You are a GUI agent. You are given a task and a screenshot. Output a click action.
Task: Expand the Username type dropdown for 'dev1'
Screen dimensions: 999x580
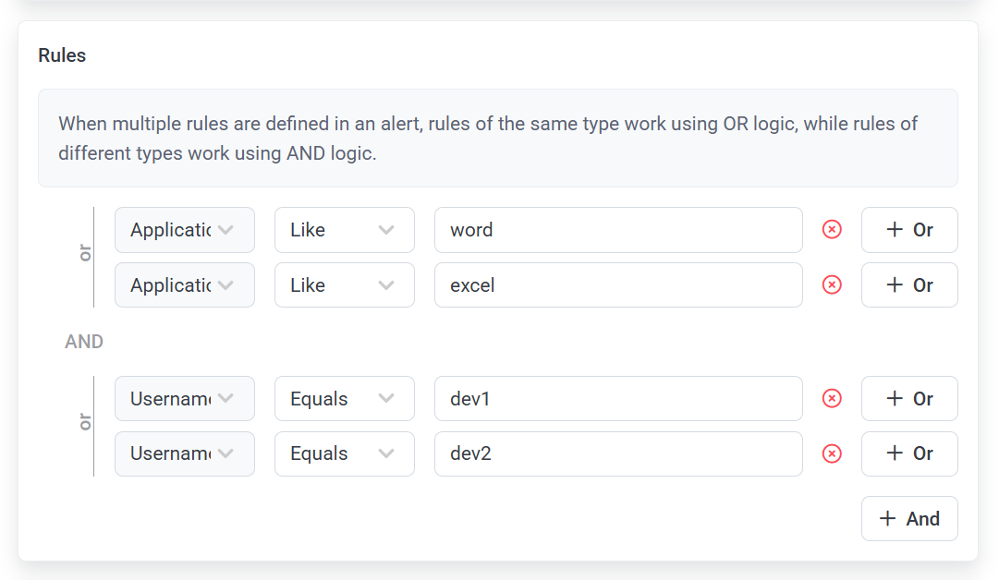pos(184,399)
